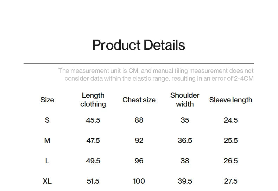Select the XL size row label
The width and height of the screenshot is (278, 191).
point(47,181)
